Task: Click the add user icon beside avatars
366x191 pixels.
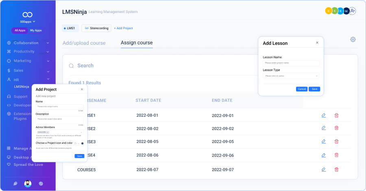Action: (353, 11)
